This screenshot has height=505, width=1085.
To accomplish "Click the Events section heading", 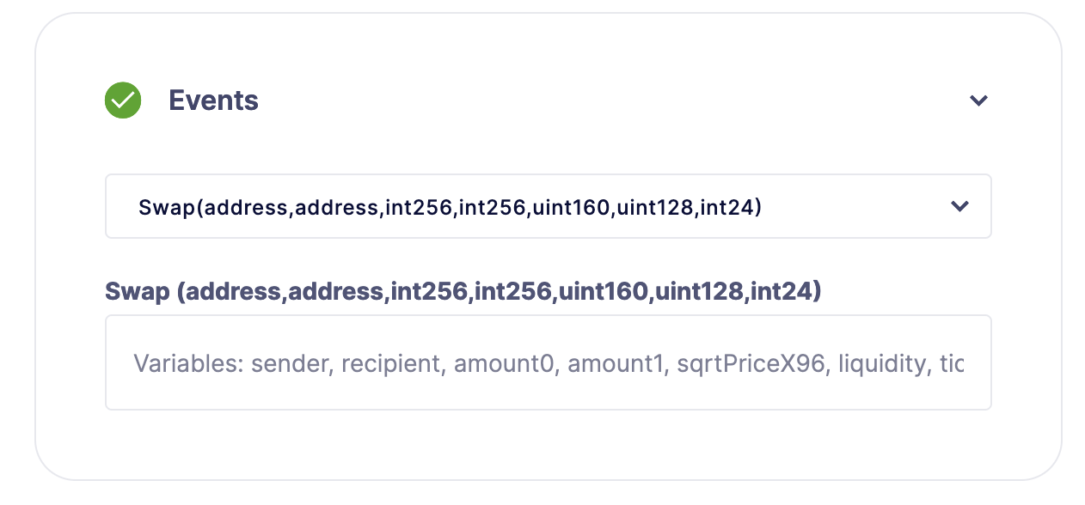I will pos(213,100).
